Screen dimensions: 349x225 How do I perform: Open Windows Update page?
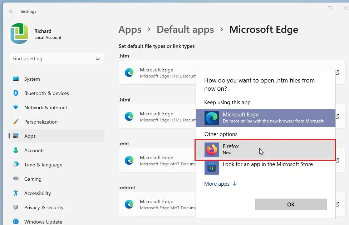(56, 221)
